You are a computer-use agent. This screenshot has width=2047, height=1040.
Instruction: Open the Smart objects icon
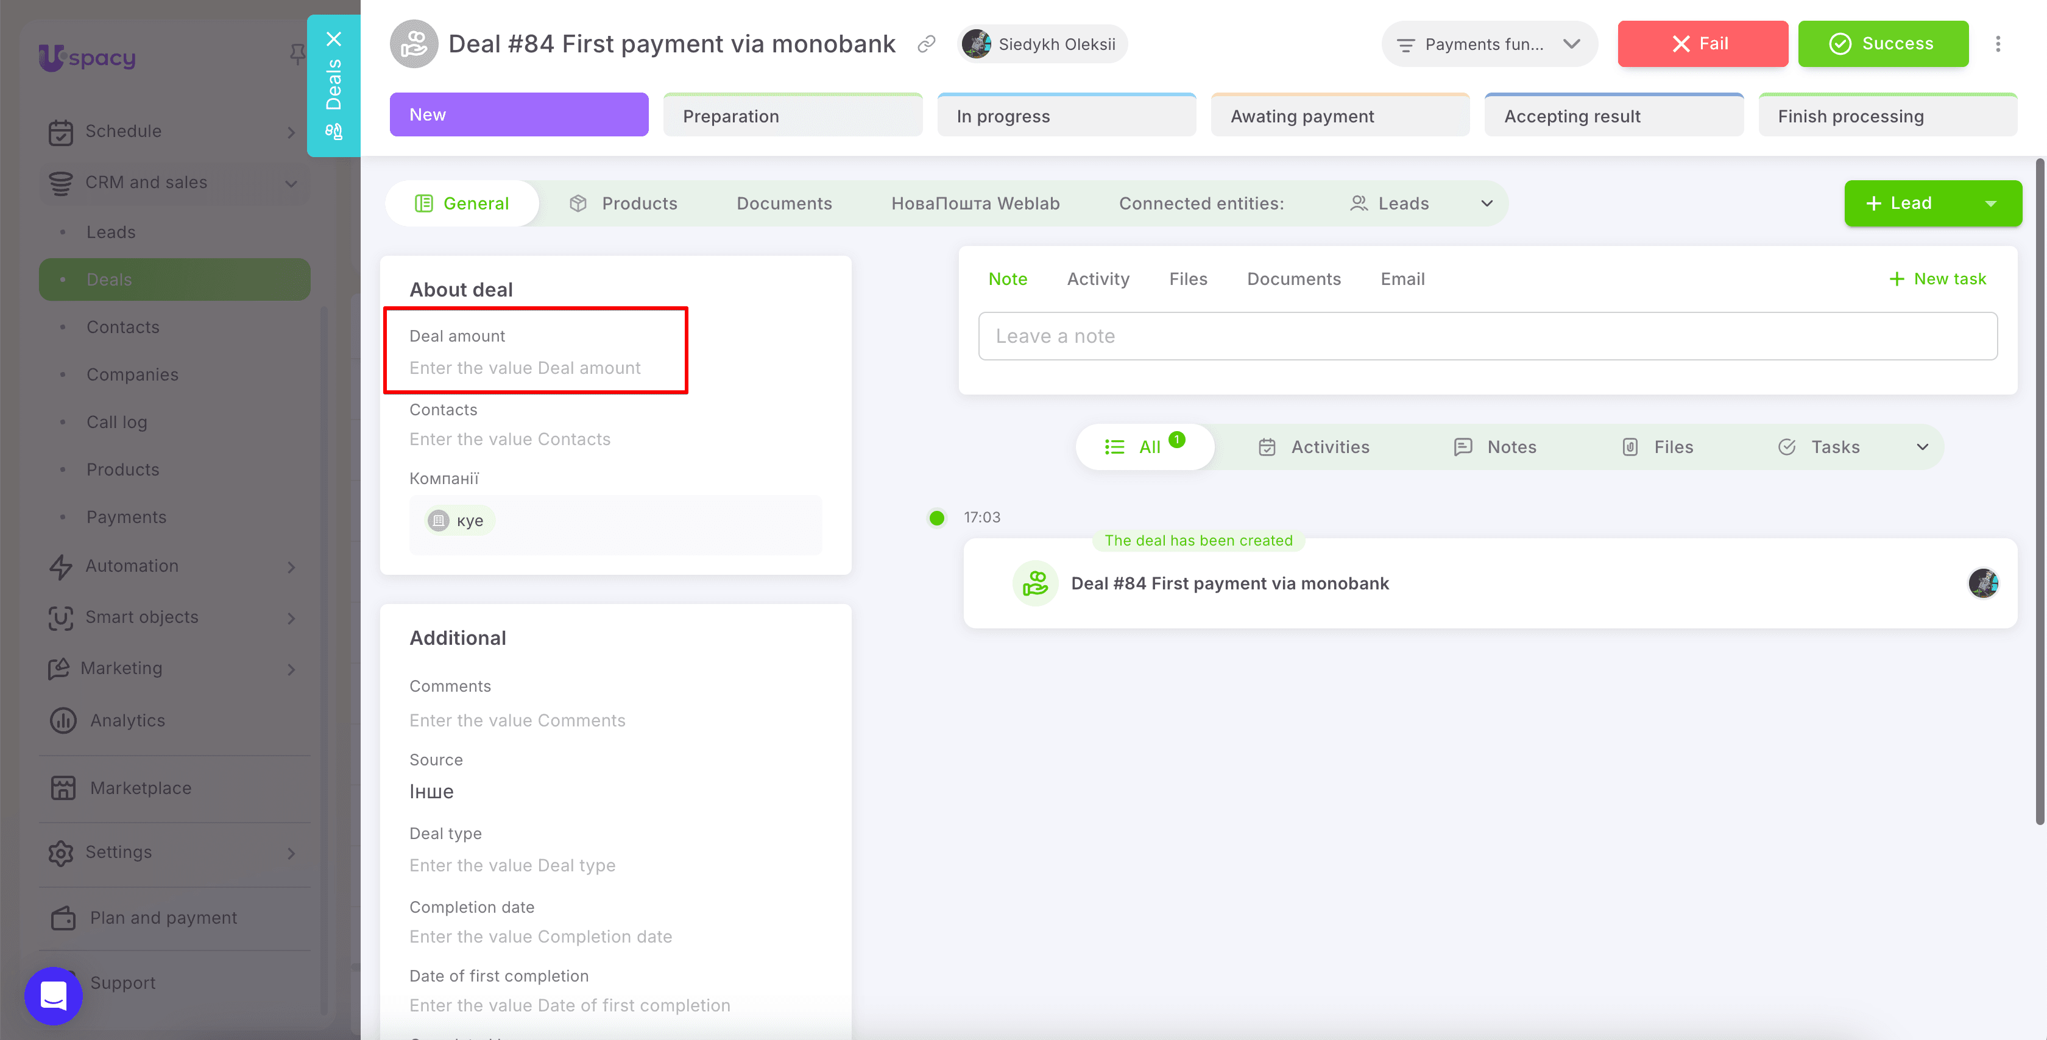60,617
